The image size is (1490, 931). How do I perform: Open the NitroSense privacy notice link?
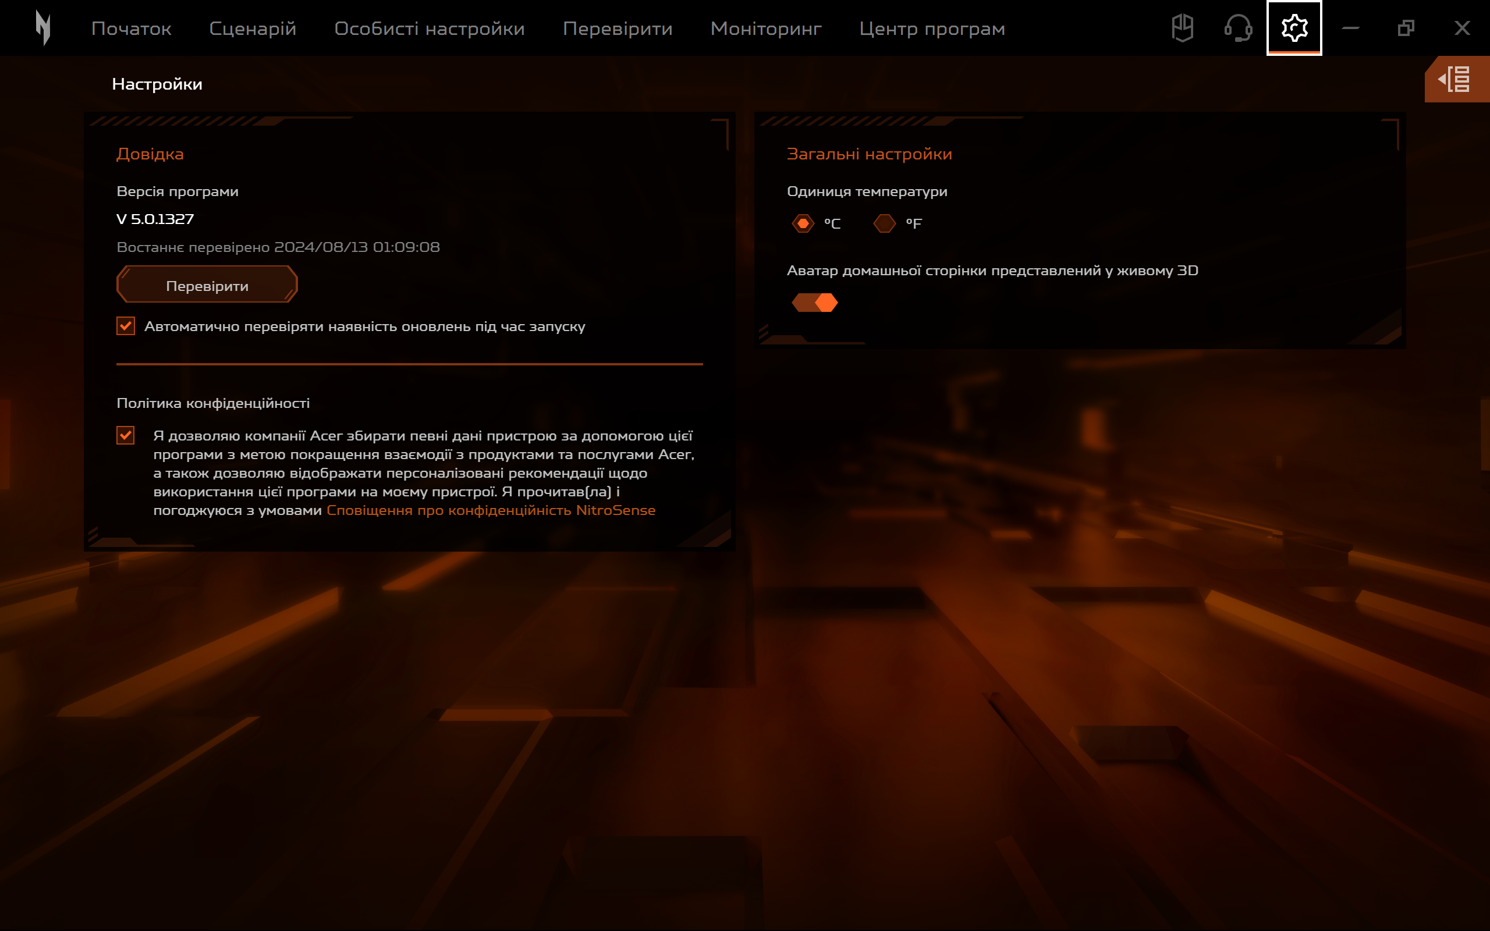coord(491,510)
